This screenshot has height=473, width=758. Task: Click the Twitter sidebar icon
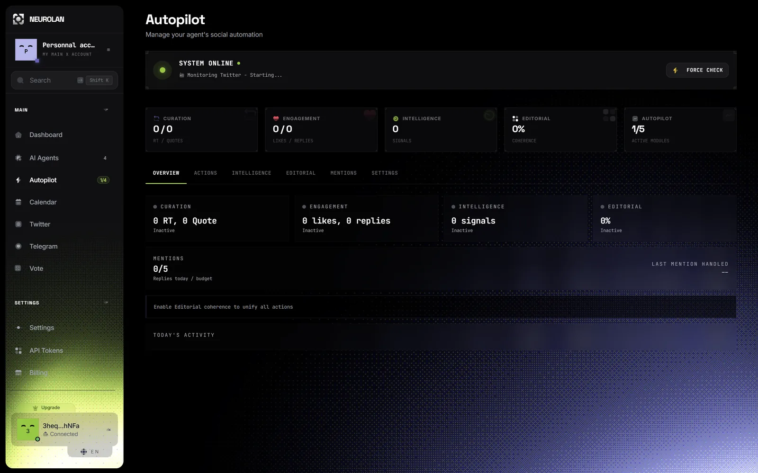click(18, 224)
